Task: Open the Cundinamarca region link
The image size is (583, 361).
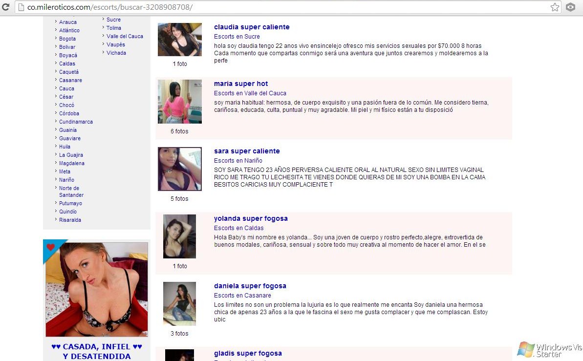Action: tap(76, 122)
